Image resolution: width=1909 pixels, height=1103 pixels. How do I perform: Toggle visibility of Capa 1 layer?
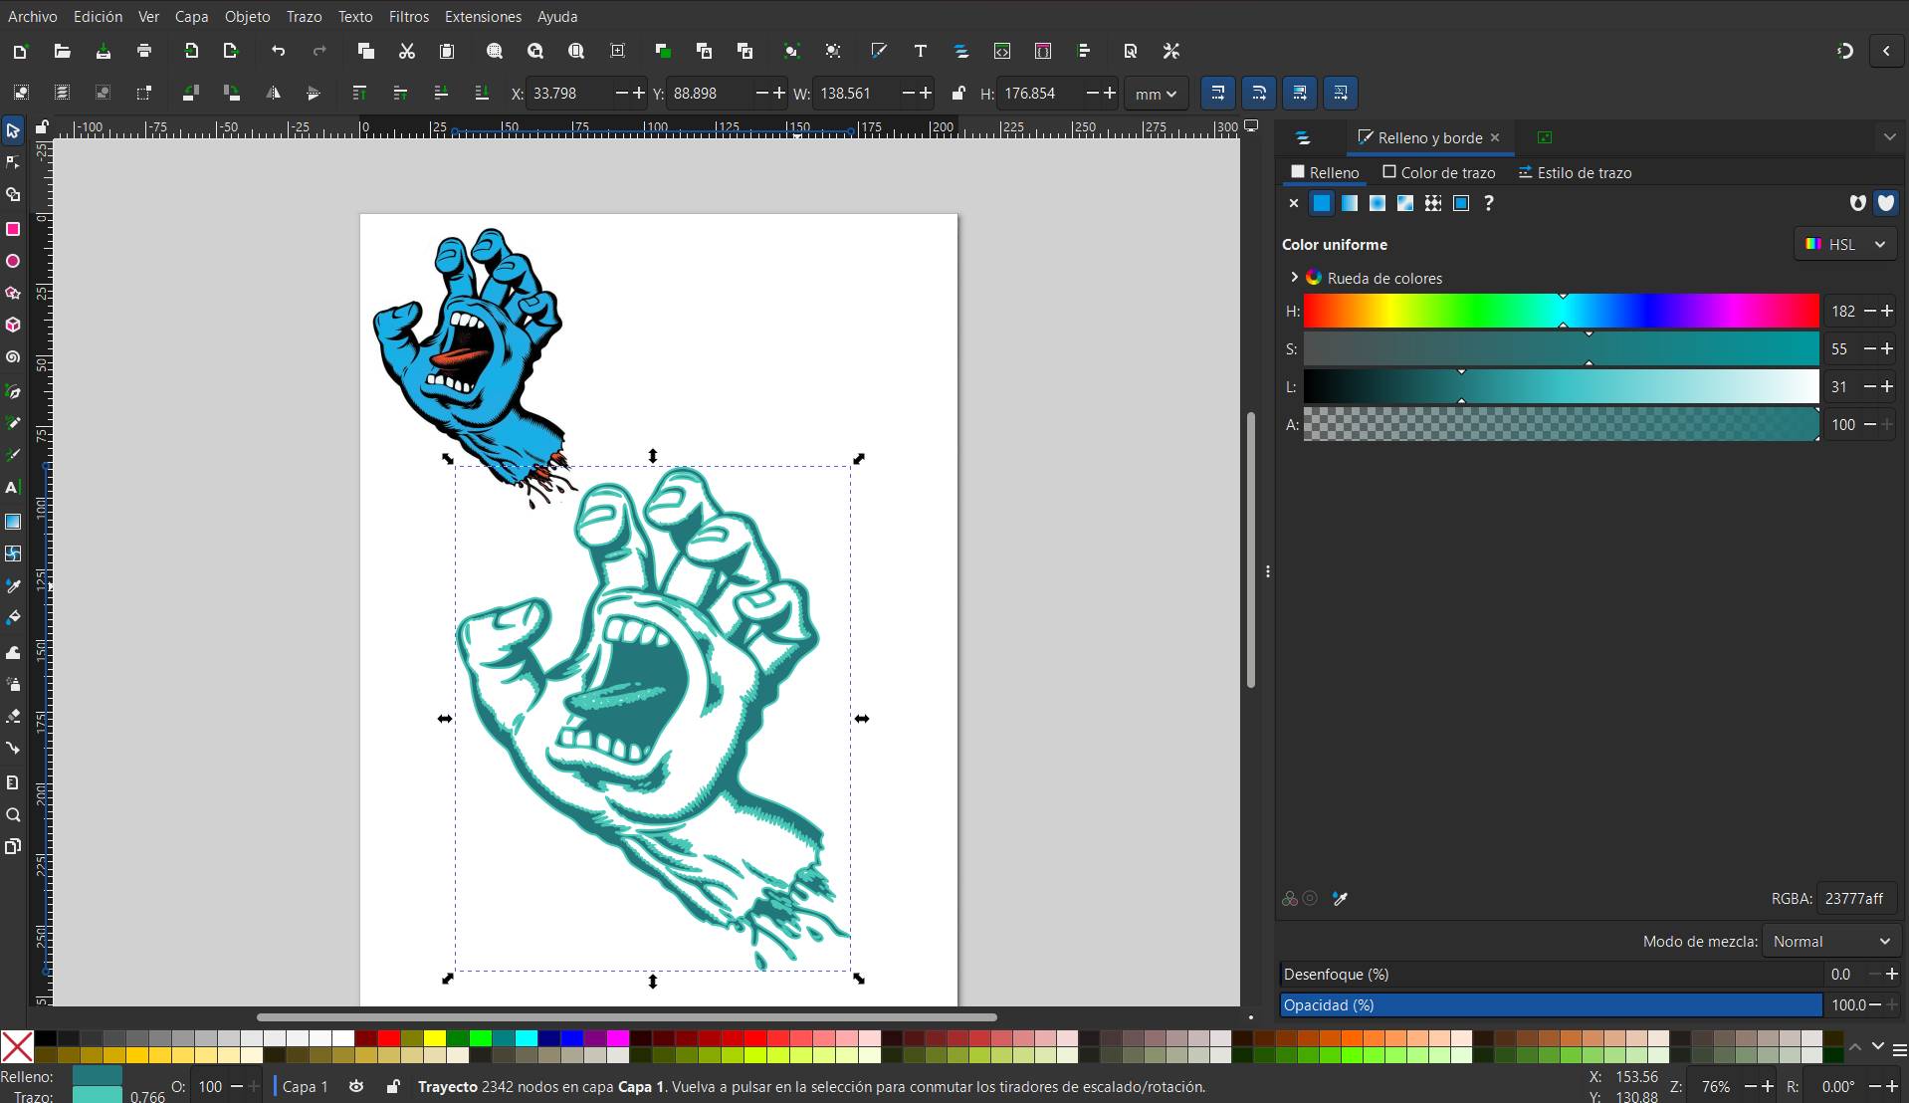[x=356, y=1086]
